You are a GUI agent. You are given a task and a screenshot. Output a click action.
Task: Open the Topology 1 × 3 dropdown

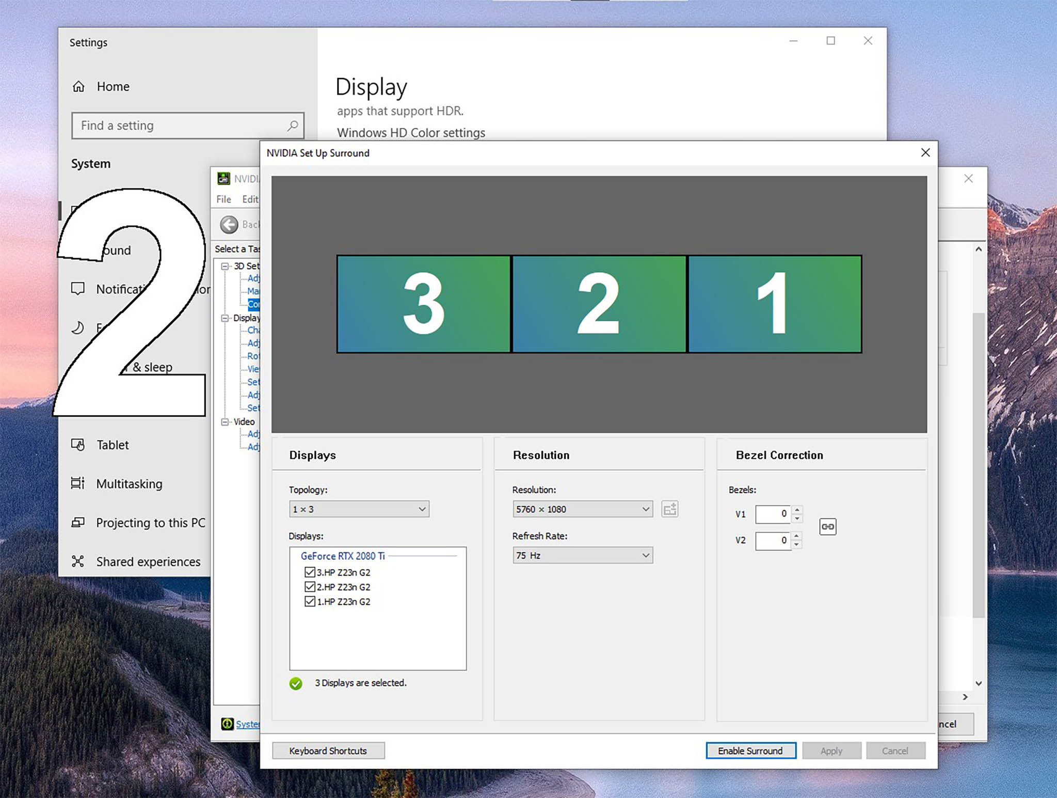tap(359, 509)
